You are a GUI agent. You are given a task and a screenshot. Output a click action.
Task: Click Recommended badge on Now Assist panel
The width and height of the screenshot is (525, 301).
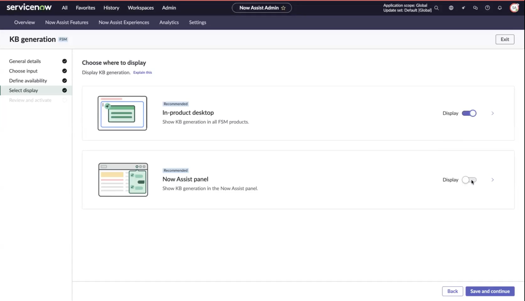(x=176, y=170)
